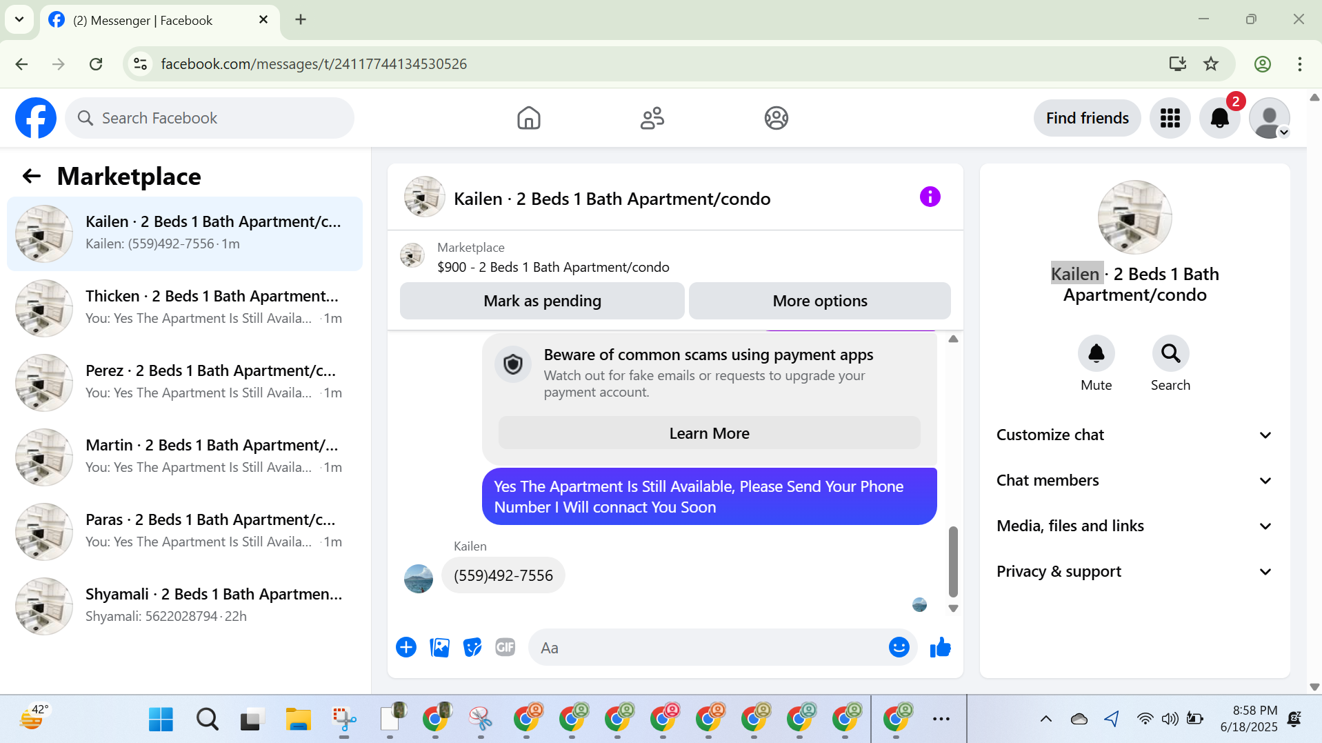Show hidden system tray icons
1322x743 pixels.
pyautogui.click(x=1046, y=720)
